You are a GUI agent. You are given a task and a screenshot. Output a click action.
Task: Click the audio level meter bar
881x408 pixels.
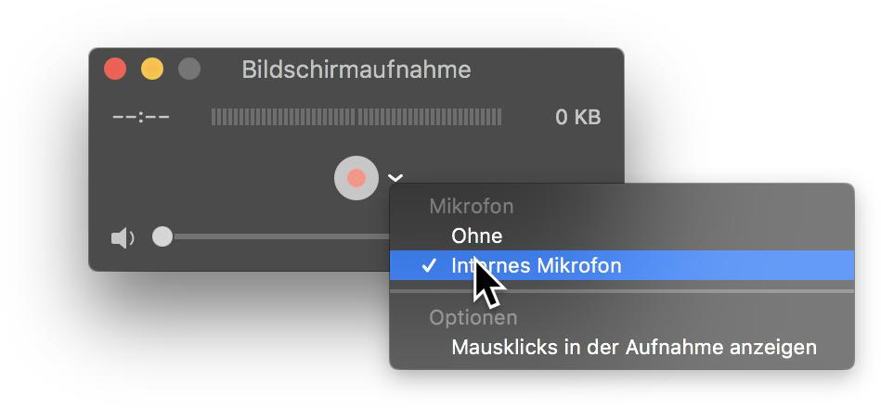356,117
